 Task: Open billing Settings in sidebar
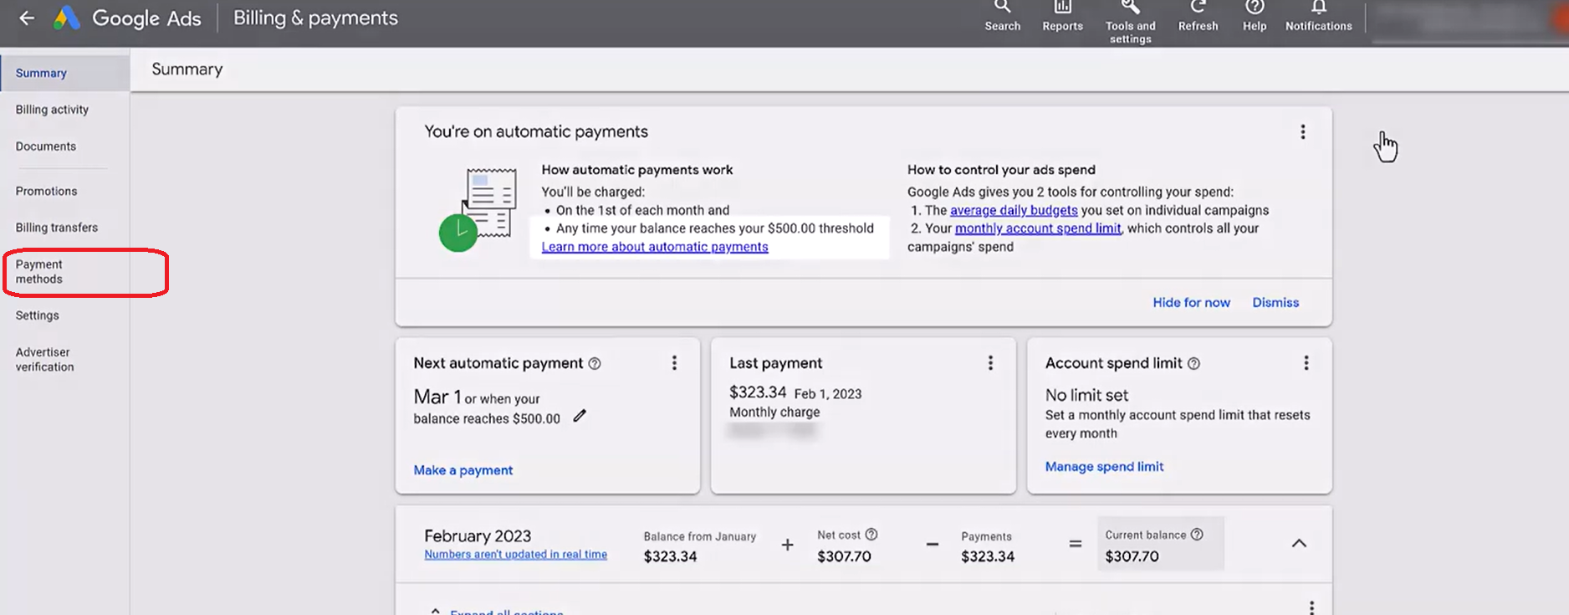coord(38,315)
